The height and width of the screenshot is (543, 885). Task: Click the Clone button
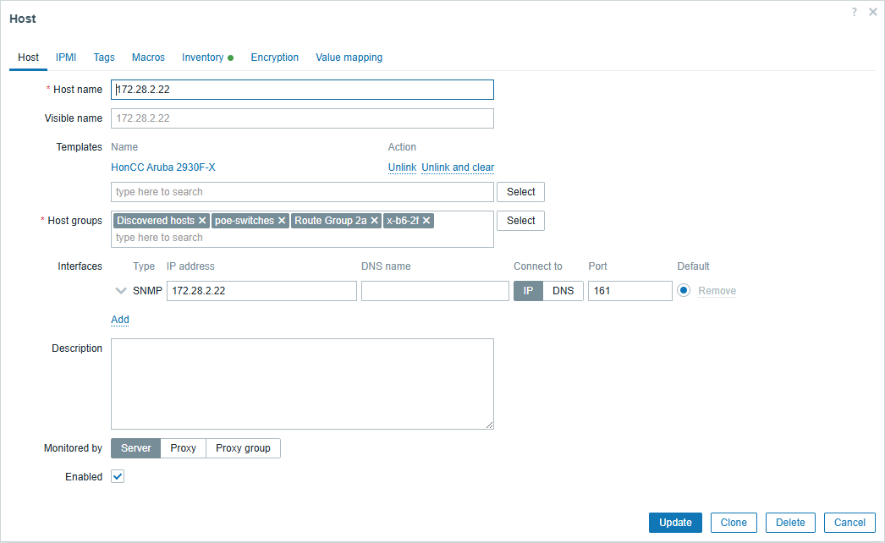coord(734,523)
